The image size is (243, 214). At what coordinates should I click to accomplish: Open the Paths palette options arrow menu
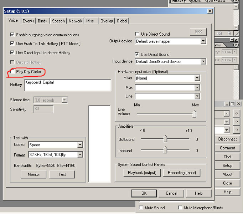tap(236, 45)
